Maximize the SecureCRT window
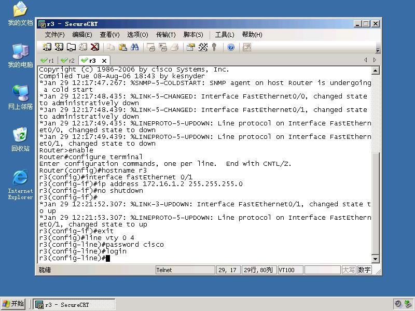415x311 pixels. 366,24
